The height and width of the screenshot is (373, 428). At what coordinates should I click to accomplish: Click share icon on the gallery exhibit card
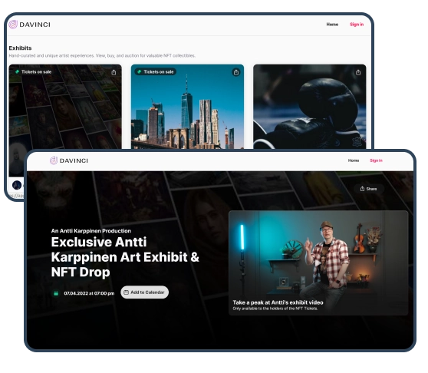pyautogui.click(x=114, y=72)
